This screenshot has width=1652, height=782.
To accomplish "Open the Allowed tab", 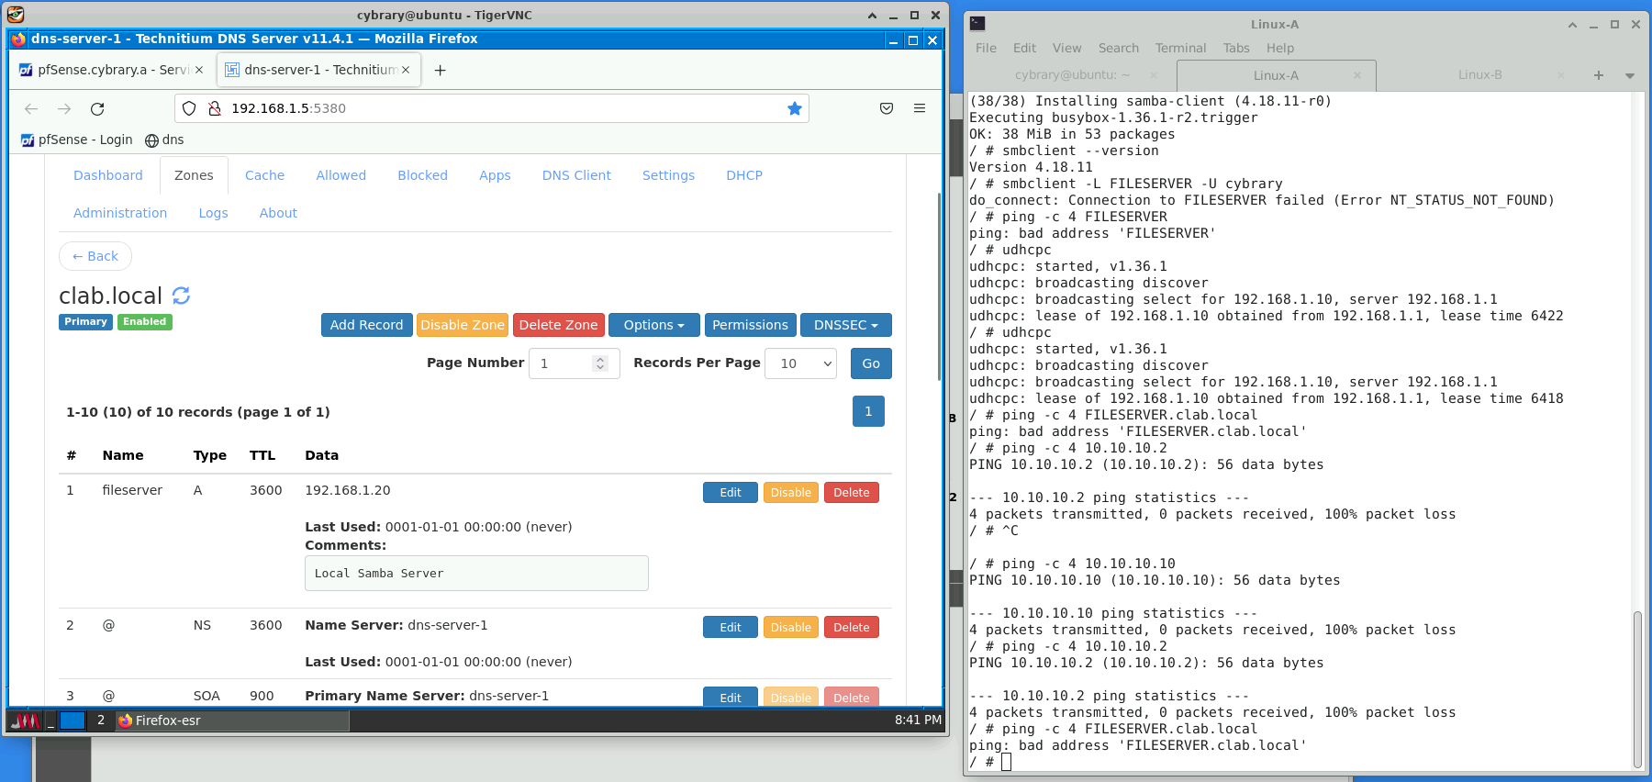I will click(x=340, y=175).
